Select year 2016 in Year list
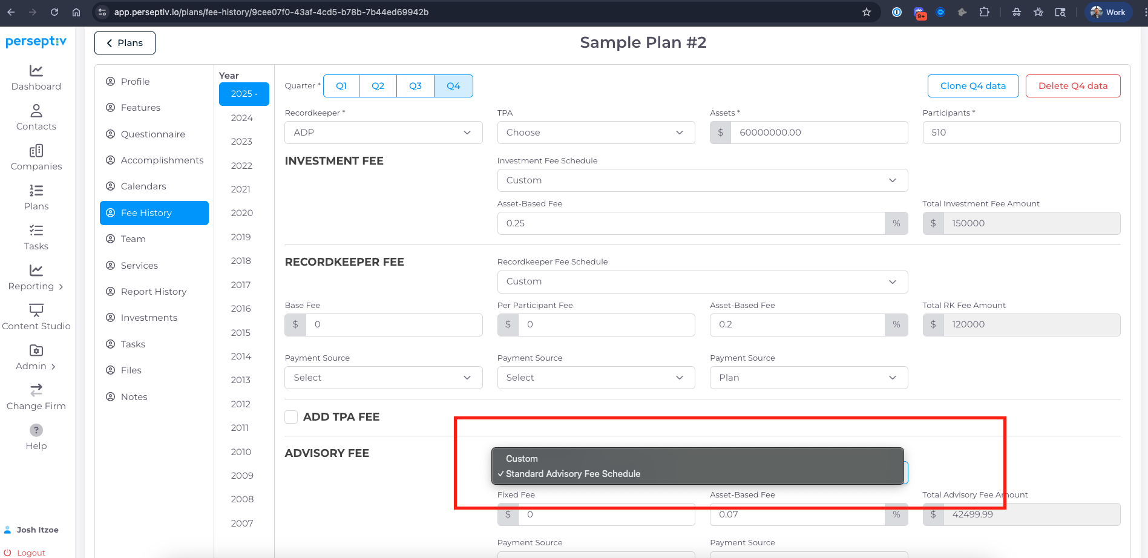Screen dimensions: 1148x558 coord(241,309)
